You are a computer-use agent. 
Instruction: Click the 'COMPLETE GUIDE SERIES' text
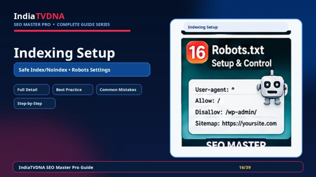(x=83, y=25)
